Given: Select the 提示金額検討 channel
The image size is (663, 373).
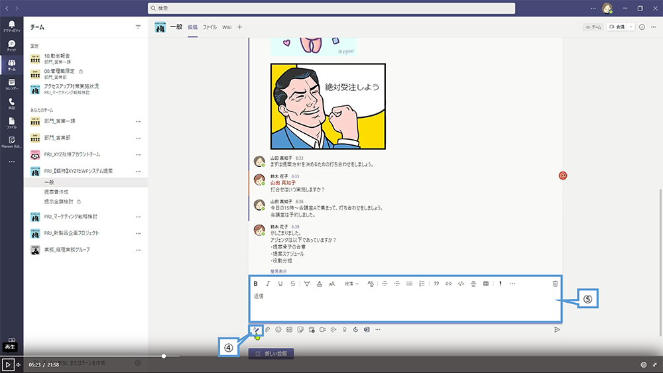Looking at the screenshot, I should 59,202.
